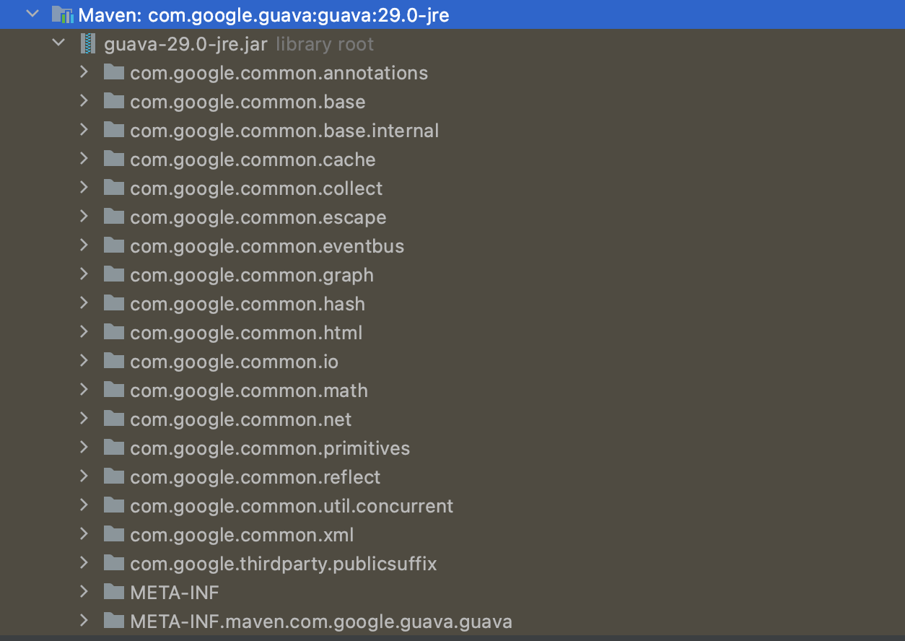Click the META-INF folder icon
905x641 pixels.
pyautogui.click(x=114, y=592)
